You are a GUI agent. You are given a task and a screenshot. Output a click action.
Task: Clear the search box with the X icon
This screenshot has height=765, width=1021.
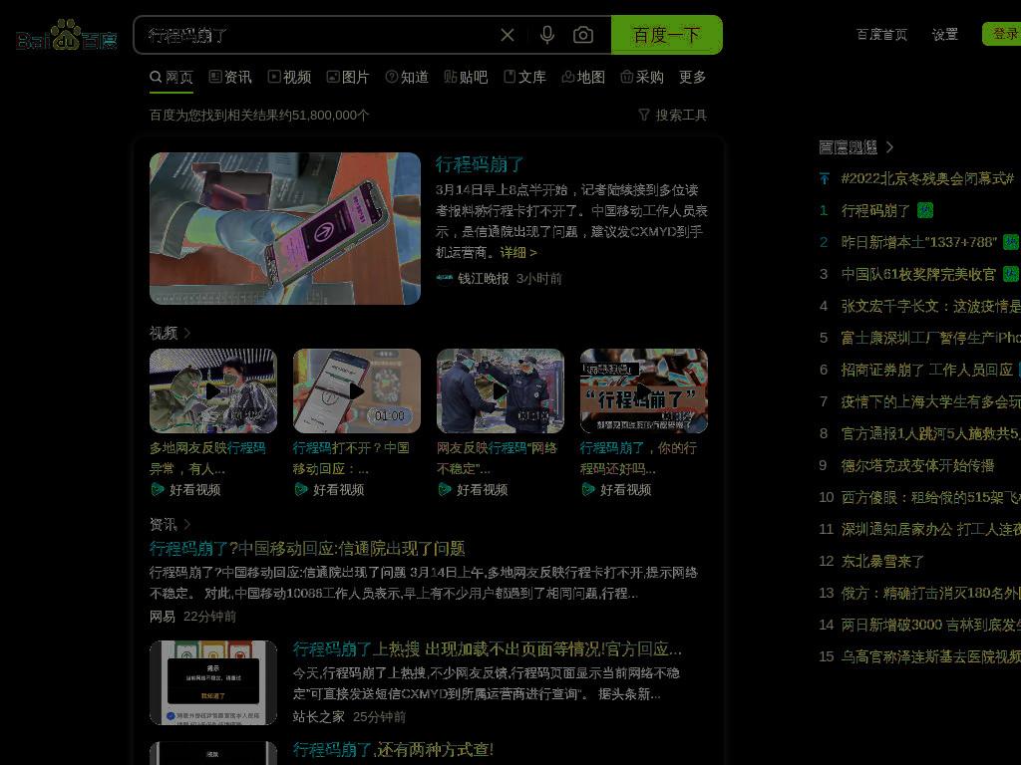click(508, 35)
